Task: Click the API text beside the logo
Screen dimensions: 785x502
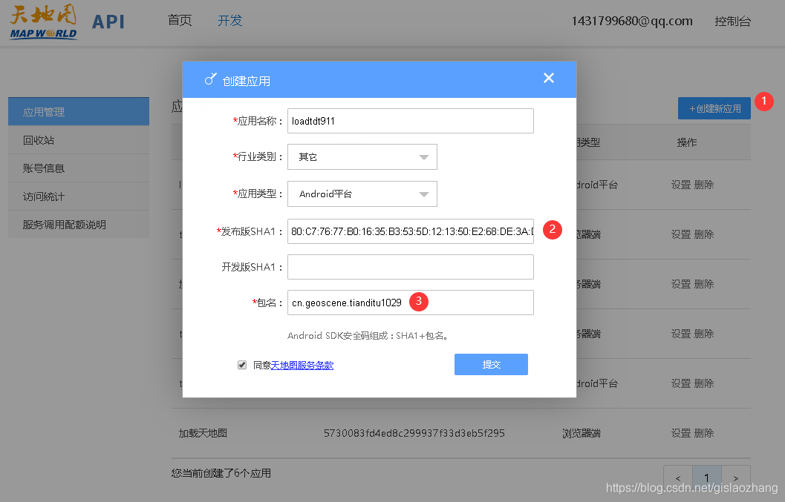Action: pyautogui.click(x=108, y=22)
